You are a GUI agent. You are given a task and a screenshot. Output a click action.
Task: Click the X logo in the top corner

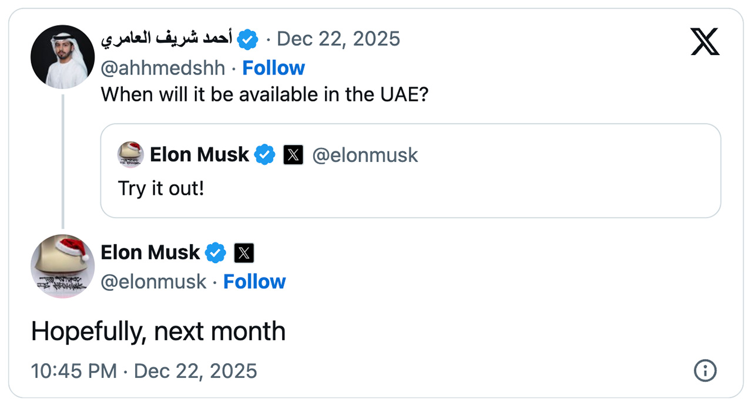tap(705, 42)
